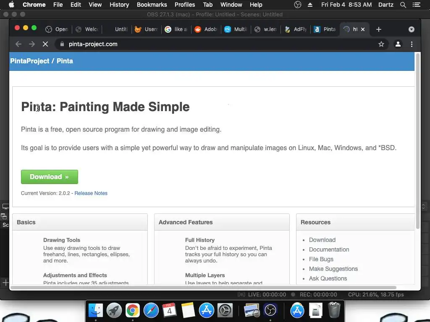Viewport: 430px width, 322px height.
Task: Click the Adjustments and Effects heading
Action: click(75, 275)
